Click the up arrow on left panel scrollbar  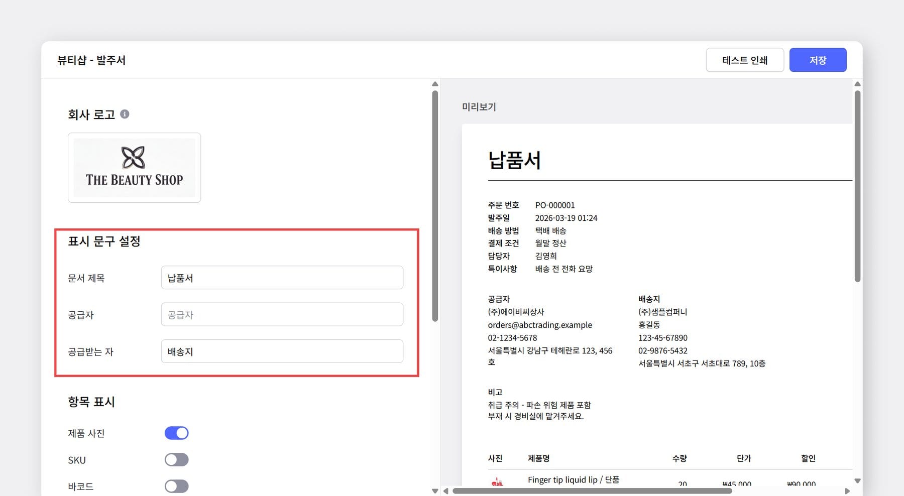[434, 83]
